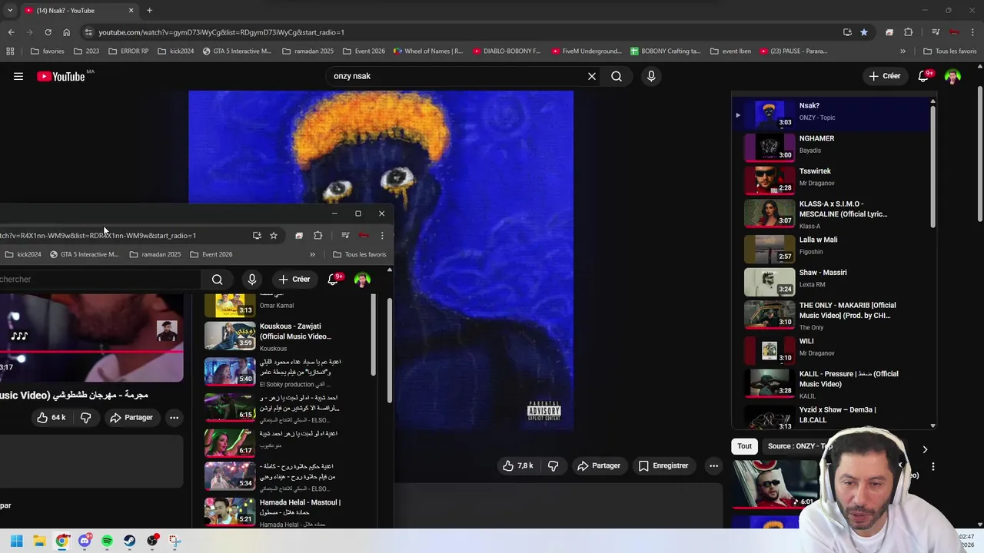
Task: Open Chrome three-dot menu in front window
Action: coord(382,236)
